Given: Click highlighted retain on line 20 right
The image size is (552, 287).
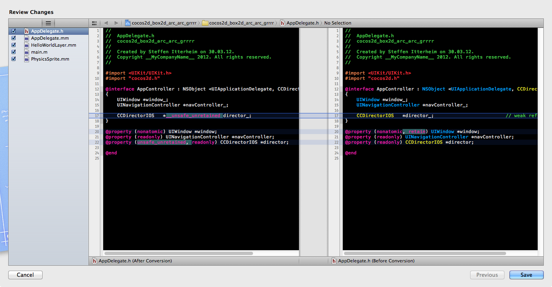Looking at the screenshot, I should [414, 132].
